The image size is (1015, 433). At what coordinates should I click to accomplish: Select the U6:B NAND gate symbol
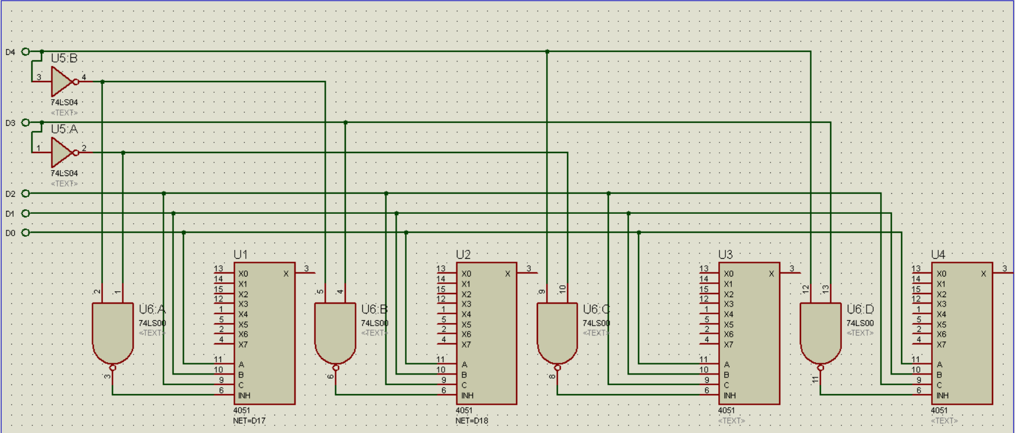(x=335, y=336)
